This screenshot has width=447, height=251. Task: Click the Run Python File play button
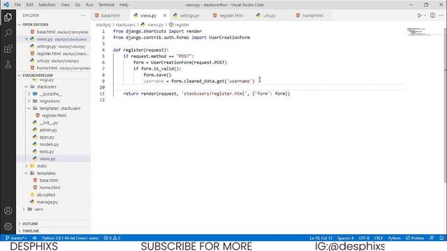pos(419,15)
